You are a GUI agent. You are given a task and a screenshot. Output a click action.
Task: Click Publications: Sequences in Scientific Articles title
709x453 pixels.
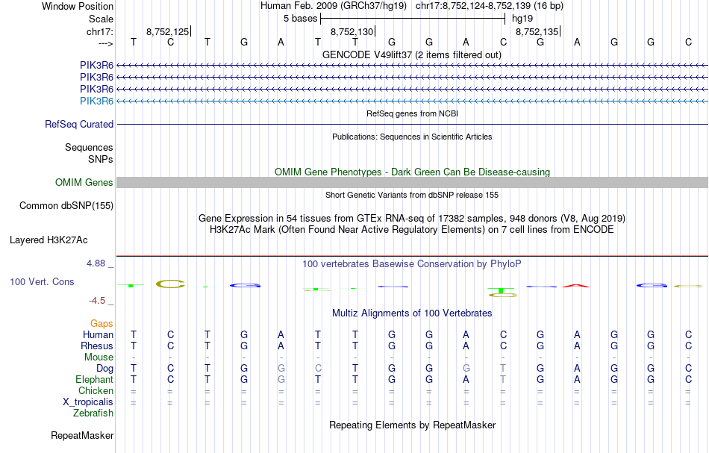click(412, 137)
